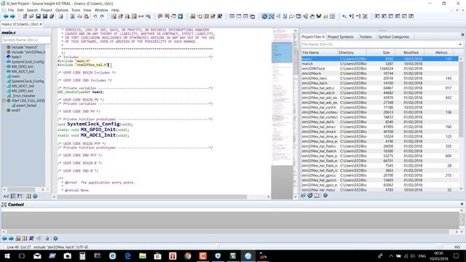This screenshot has height=262, width=466.
Task: Click the Go Forward arrow in main toolbar
Action: tap(12, 16)
